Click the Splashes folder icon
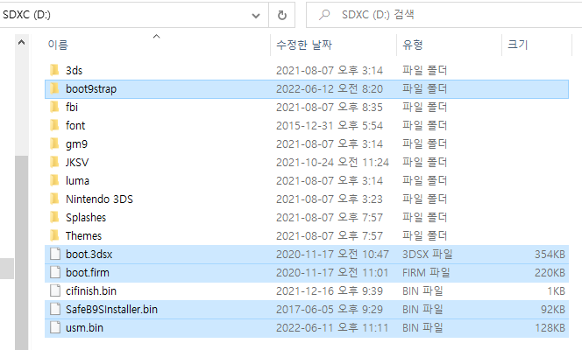 point(54,217)
